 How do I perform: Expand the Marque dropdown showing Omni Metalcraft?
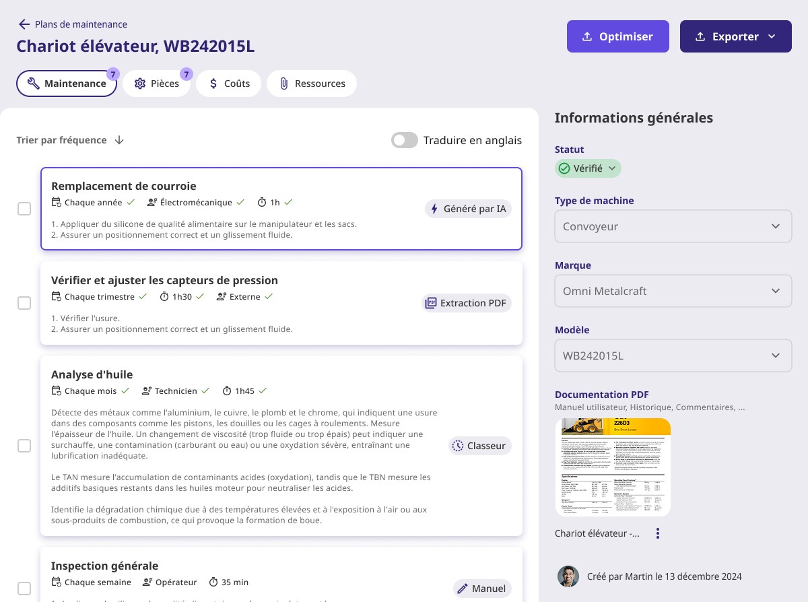[673, 291]
